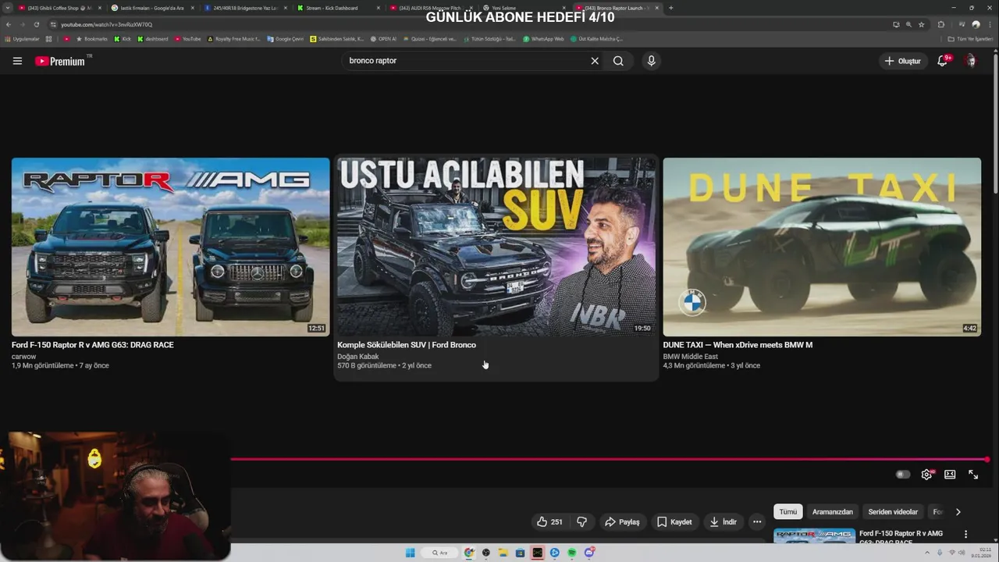
Task: Open player settings gear icon
Action: 926,475
